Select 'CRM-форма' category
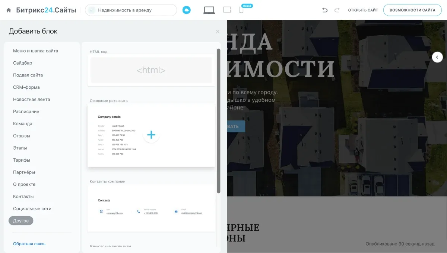 tap(26, 87)
